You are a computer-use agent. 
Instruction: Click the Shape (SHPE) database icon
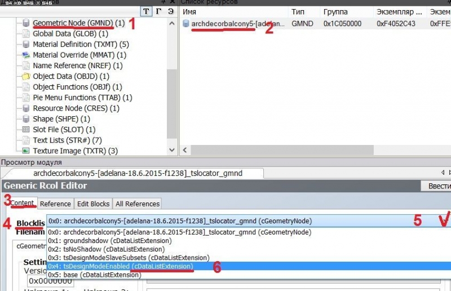tap(26, 119)
